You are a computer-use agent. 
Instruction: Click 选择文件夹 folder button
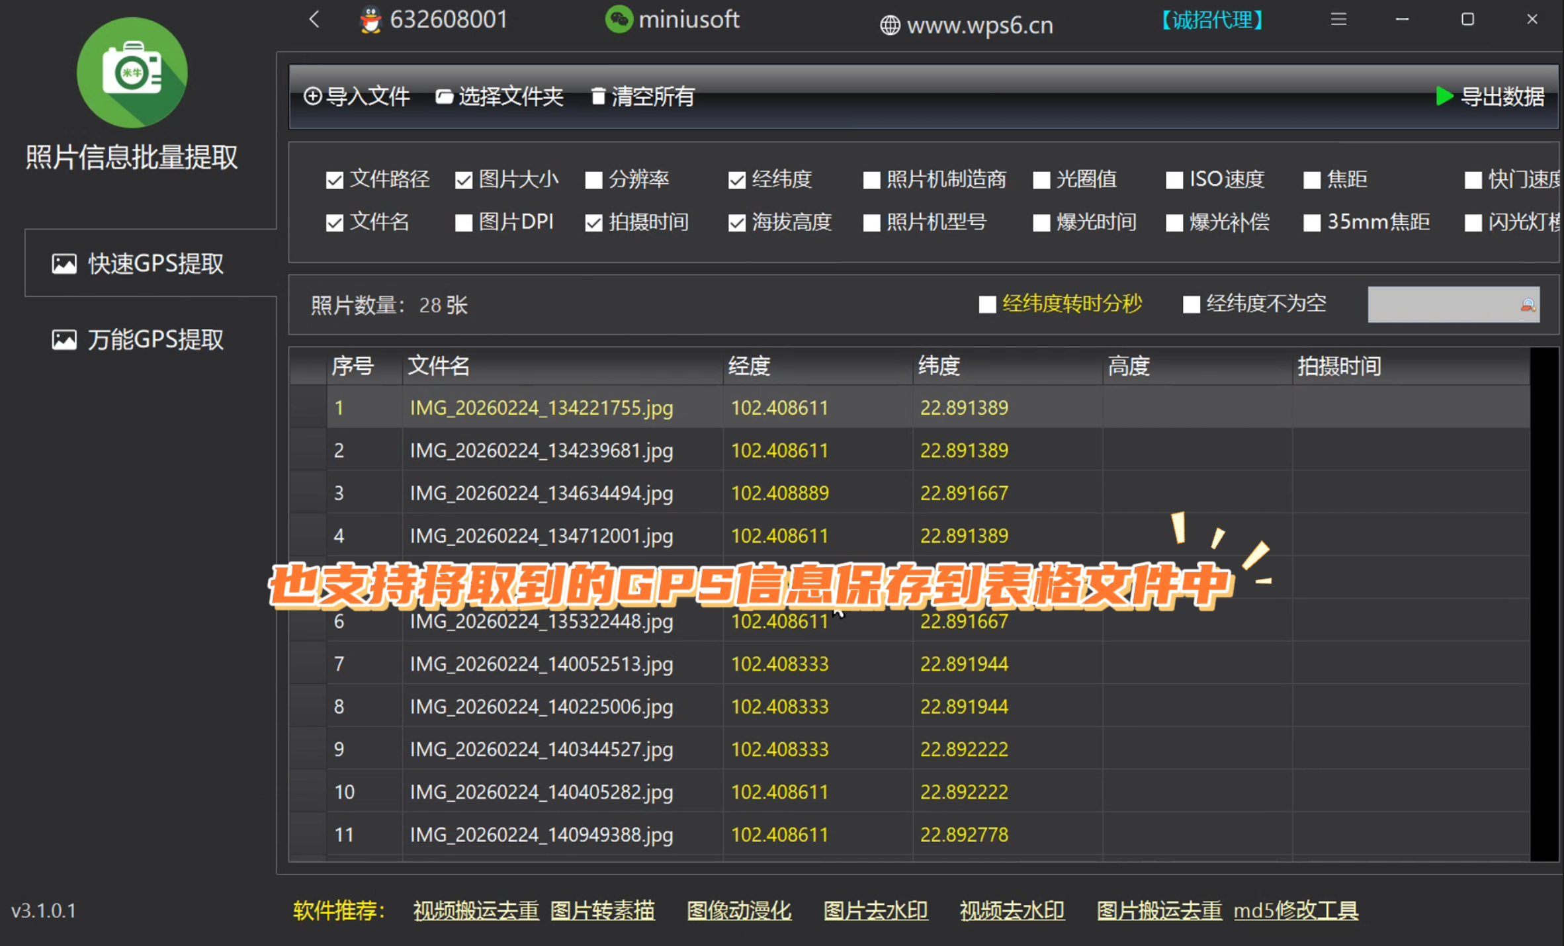[x=500, y=97]
